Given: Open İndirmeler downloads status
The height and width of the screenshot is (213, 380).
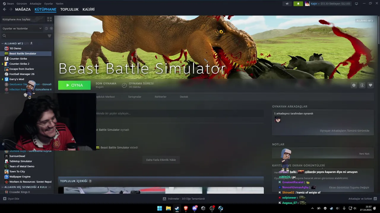Looking at the screenshot, I should click(x=184, y=199).
